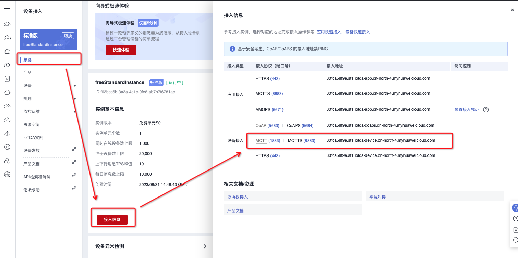
Task: Click the link icon beside 设备发放
Action: pos(74,149)
